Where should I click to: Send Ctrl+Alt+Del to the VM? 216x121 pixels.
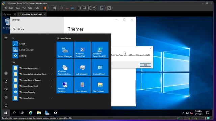[55, 8]
